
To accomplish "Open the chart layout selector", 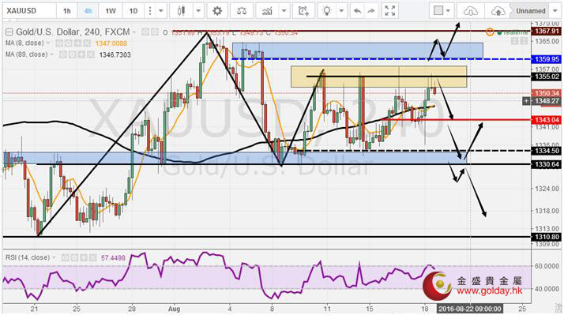I will 442,11.
